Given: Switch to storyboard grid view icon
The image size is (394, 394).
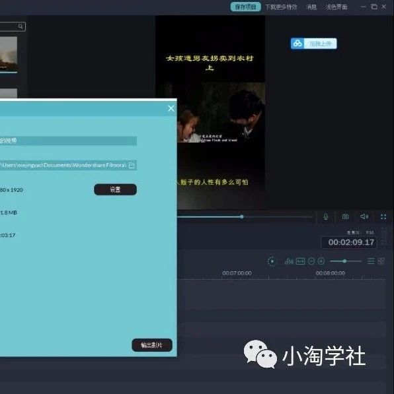Looking at the screenshot, I should click(381, 261).
